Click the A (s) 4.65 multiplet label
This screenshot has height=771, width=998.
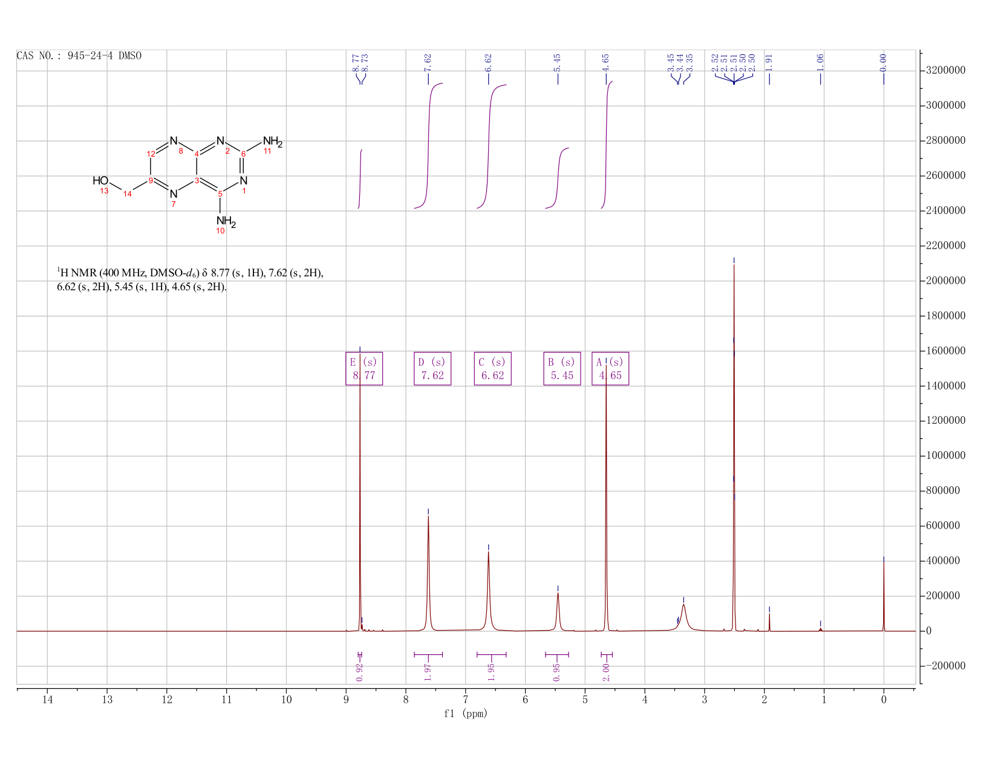point(610,369)
